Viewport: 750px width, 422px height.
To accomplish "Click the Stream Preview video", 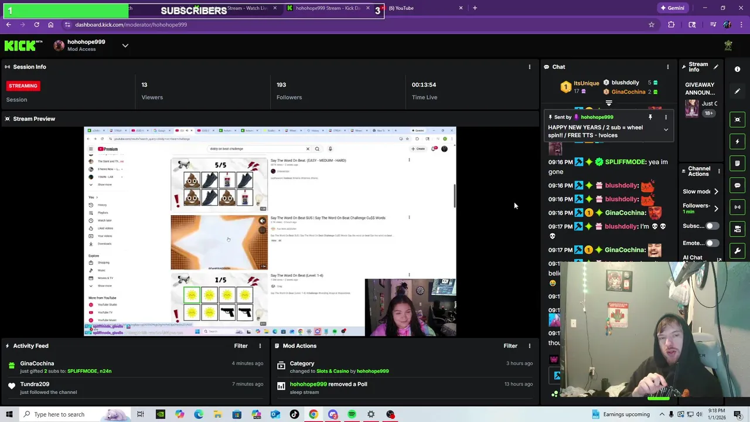I will pos(270,232).
